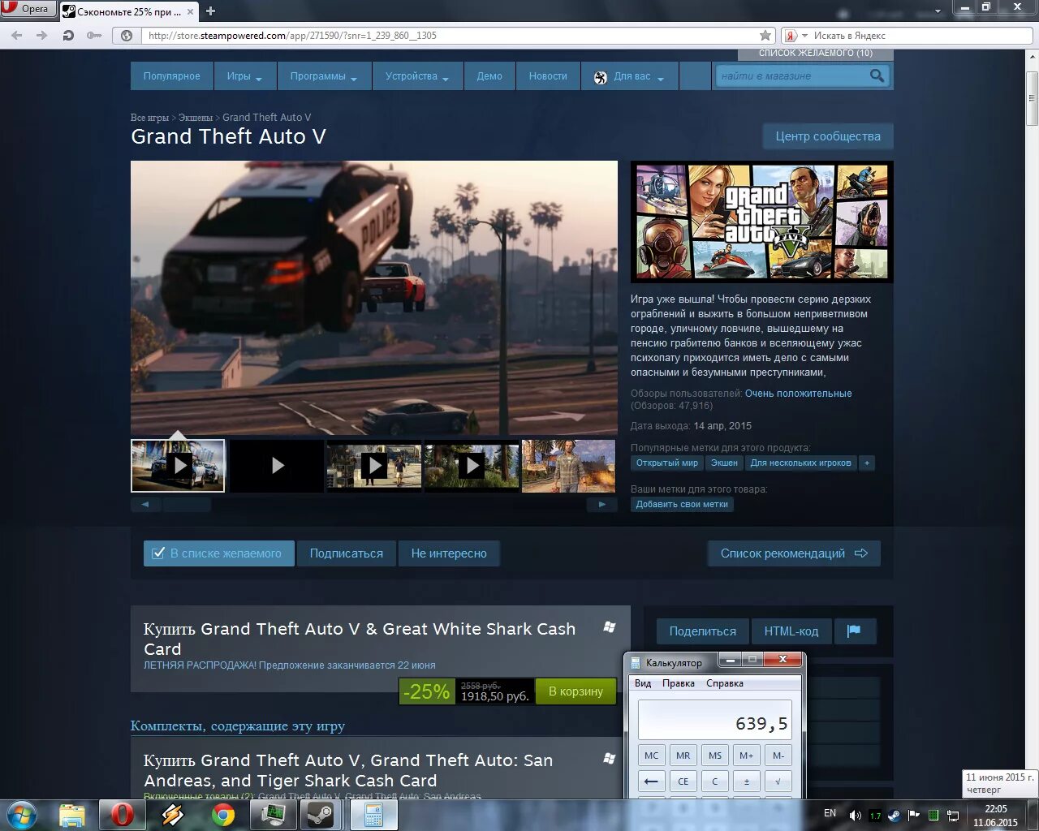Open the Opera main menu button

(28, 9)
